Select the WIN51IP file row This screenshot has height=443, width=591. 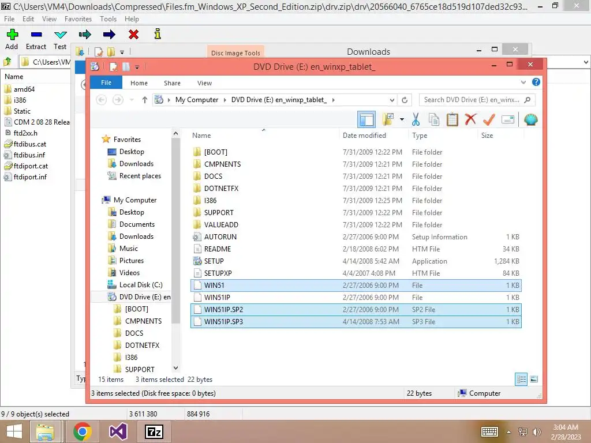tap(356, 297)
